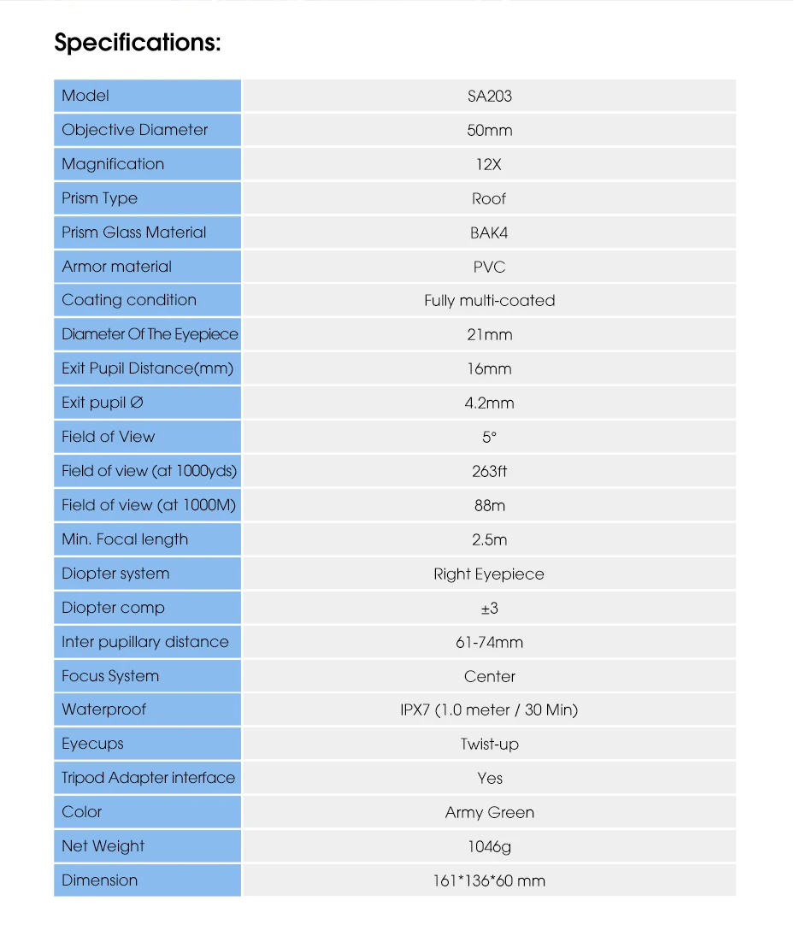Click the Exit pupil Ø label
795x930 pixels.
coord(103,403)
